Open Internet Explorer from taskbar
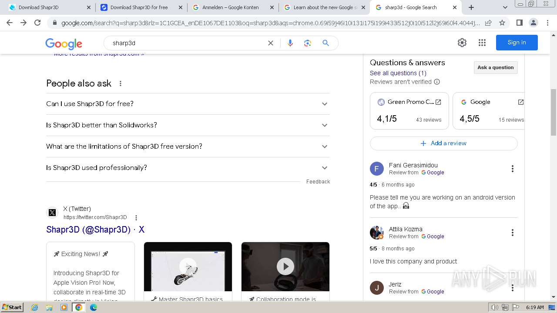Screen dimensions: 557x313 (x=35, y=307)
